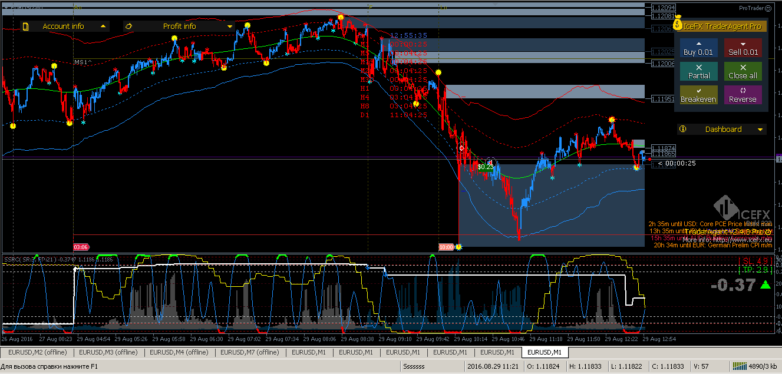Click the Close all button
The image size is (782, 374).
click(x=743, y=72)
